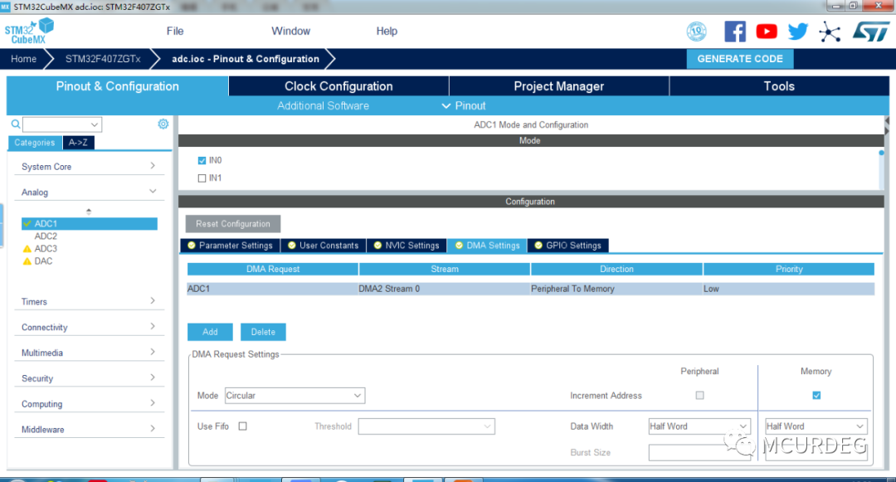The height and width of the screenshot is (482, 896).
Task: Click the green check icon beside ADC1
Action: (27, 224)
